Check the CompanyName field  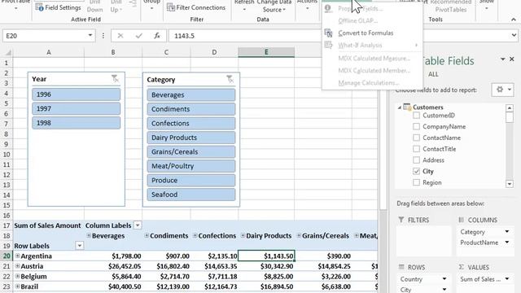pyautogui.click(x=416, y=127)
